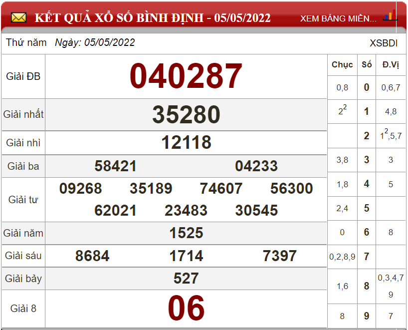
Task: Click the "XEM BẢNG MIỀN..." link
Action: pos(338,18)
